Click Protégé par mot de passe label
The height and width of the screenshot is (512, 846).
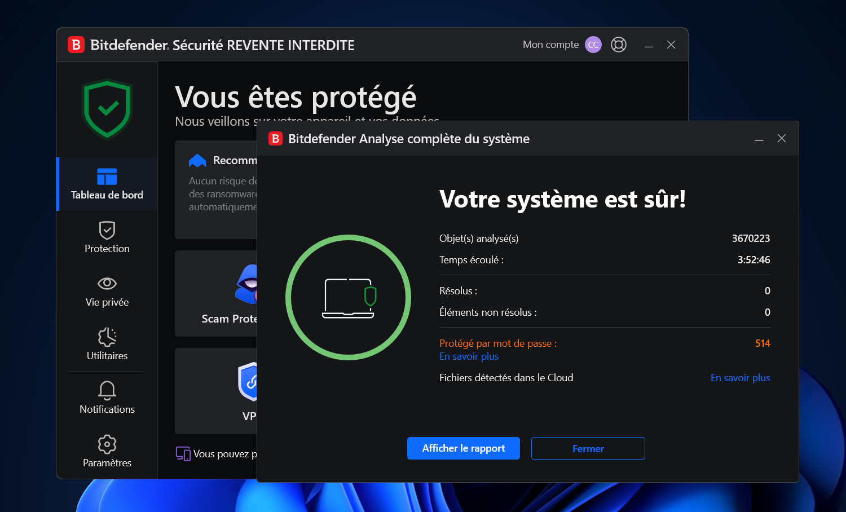pyautogui.click(x=498, y=343)
